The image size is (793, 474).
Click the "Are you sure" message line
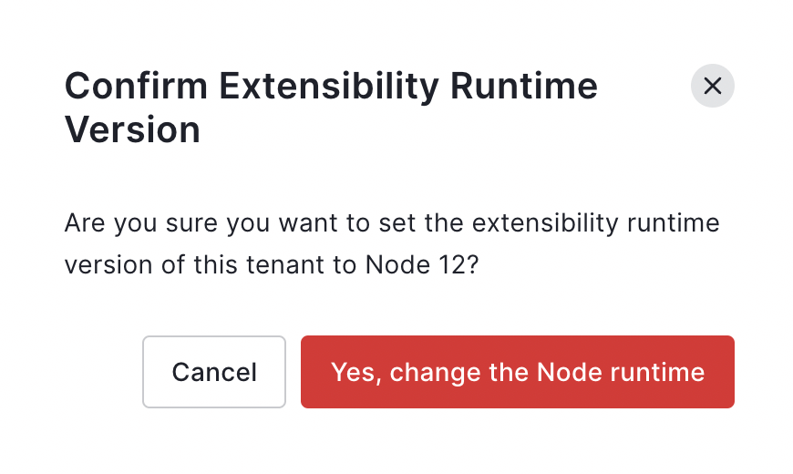tap(392, 223)
